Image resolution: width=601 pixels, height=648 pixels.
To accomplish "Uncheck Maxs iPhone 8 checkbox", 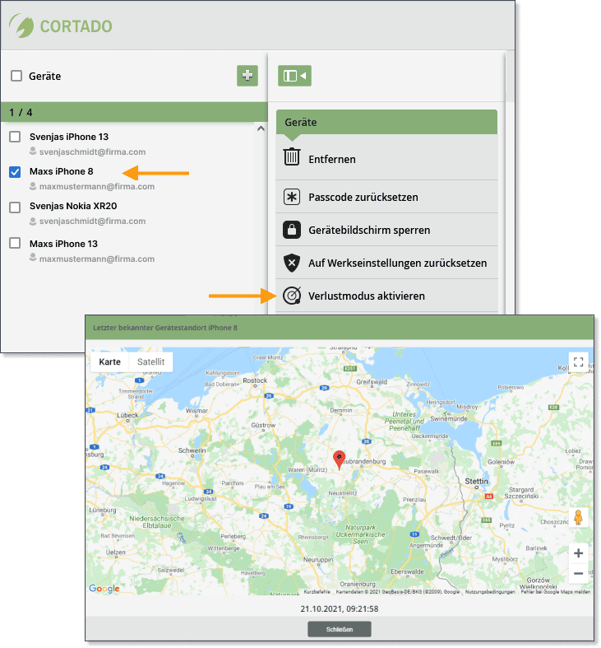I will pyautogui.click(x=15, y=171).
